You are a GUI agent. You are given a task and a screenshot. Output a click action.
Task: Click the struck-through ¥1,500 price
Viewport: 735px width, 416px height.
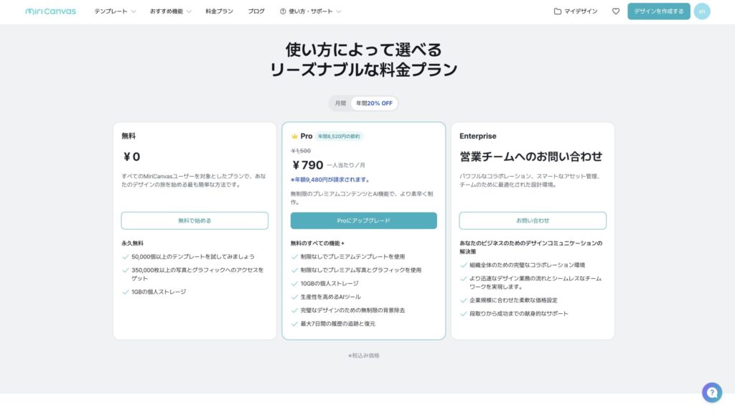coord(301,151)
